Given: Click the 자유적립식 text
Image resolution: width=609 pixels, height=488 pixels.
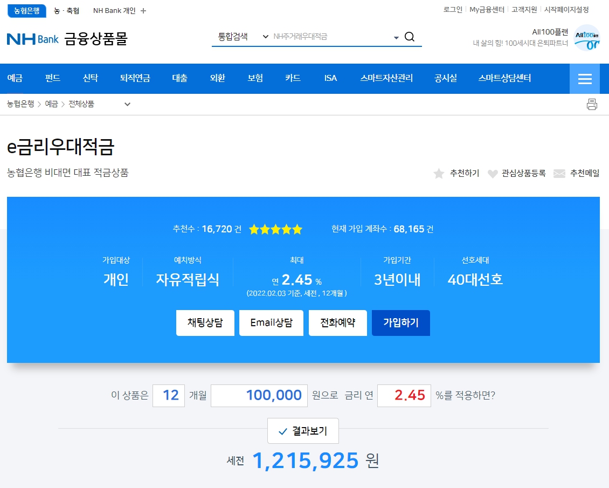Looking at the screenshot, I should [x=188, y=280].
